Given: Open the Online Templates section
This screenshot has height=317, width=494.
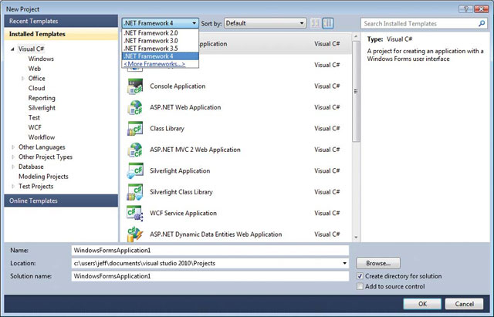Looking at the screenshot, I should (x=61, y=201).
